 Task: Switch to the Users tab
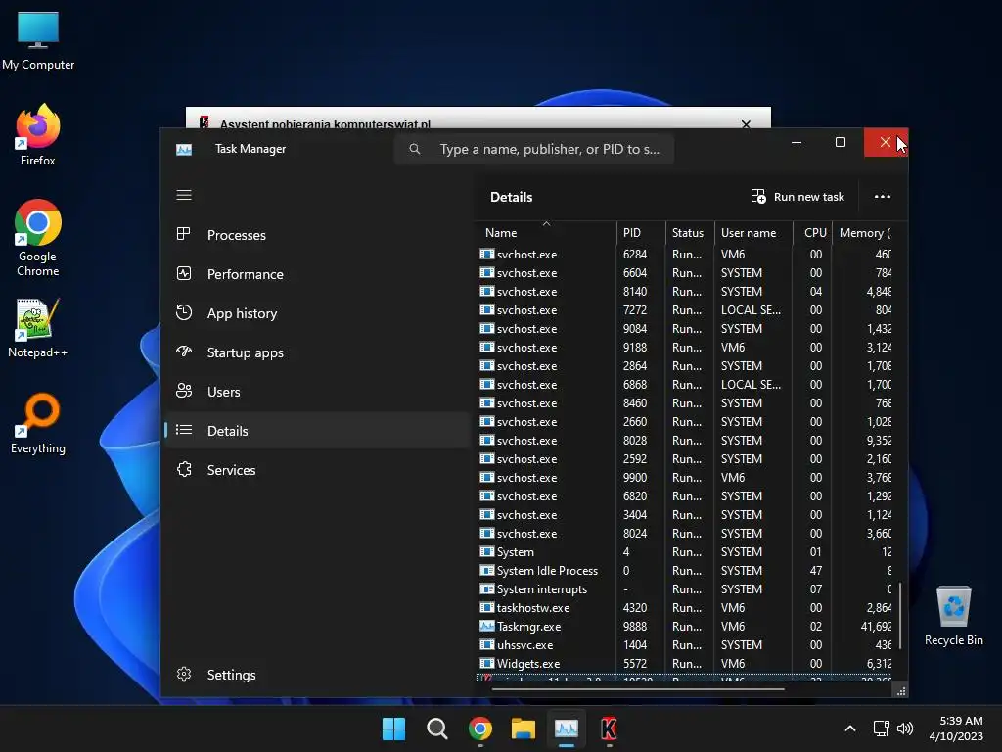tap(318, 392)
